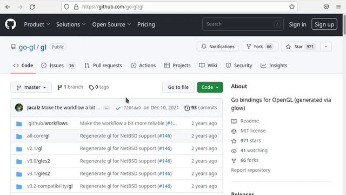The width and height of the screenshot is (346, 195).
Task: Fork the repository with the Fork button
Action: [259, 47]
